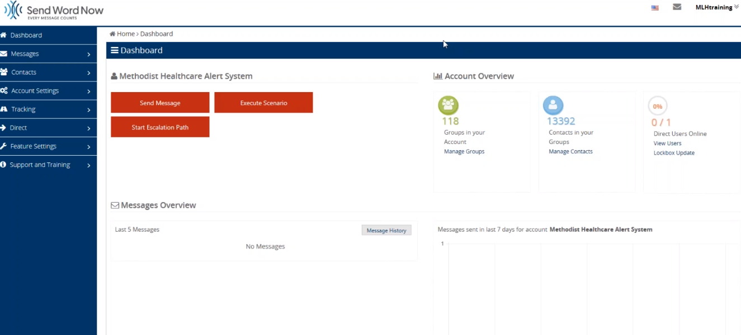Follow the Manage Contacts link
The height and width of the screenshot is (335, 741).
click(x=570, y=151)
